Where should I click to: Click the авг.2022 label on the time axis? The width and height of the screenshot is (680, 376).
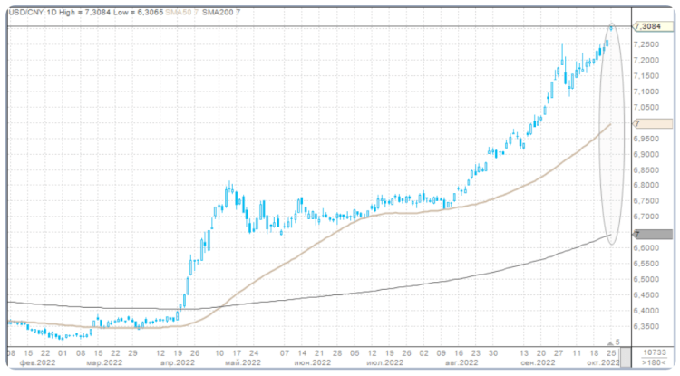(462, 362)
